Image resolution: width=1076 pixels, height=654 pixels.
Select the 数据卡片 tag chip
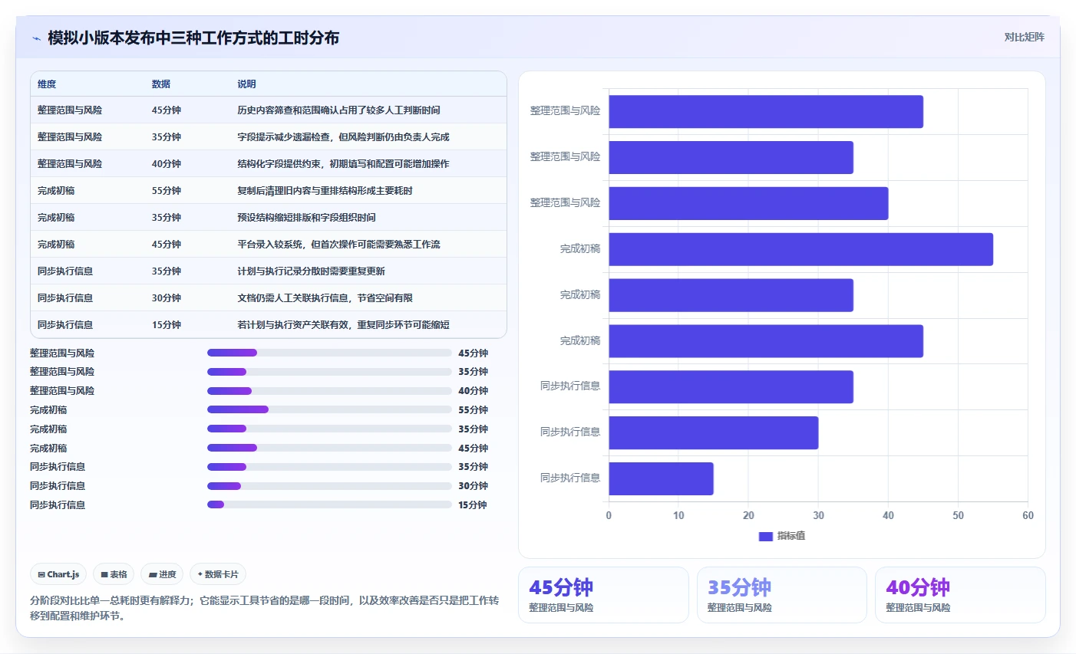pyautogui.click(x=218, y=574)
